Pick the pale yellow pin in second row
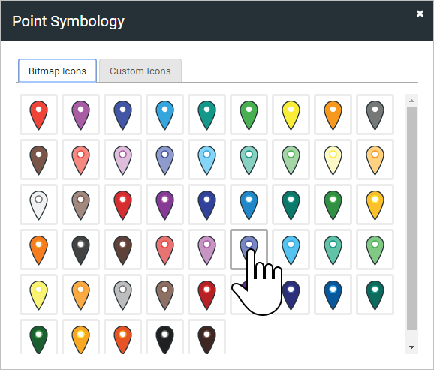 coord(333,160)
